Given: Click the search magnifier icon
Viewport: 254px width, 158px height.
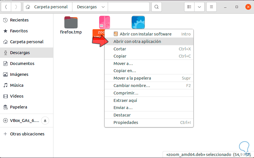Looking at the screenshot, I should point(156,7).
